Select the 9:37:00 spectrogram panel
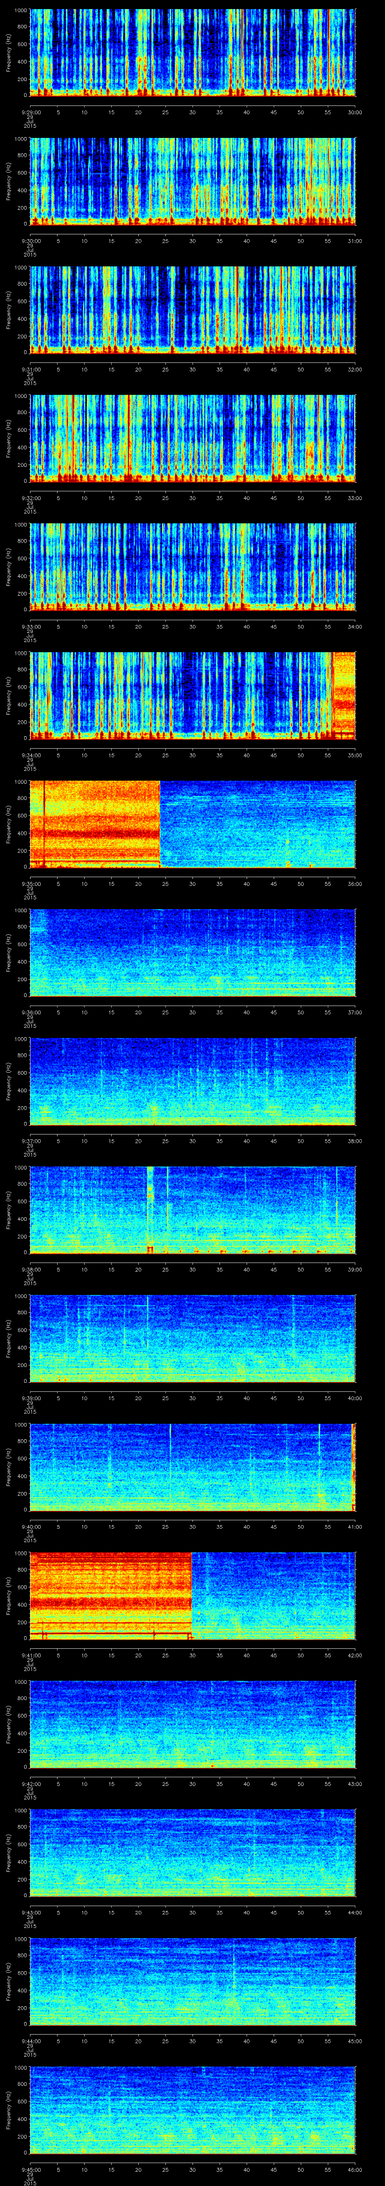Image resolution: width=385 pixels, height=2186 pixels. [x=192, y=1080]
